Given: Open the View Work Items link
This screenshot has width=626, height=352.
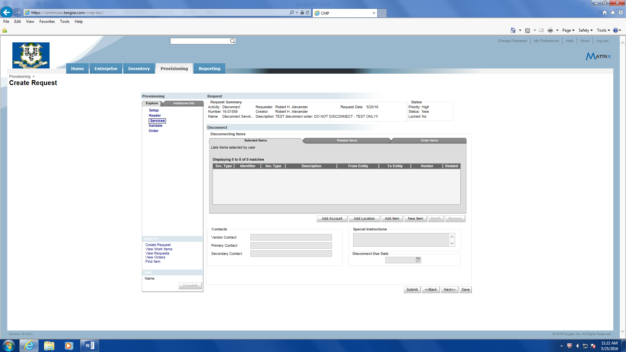Looking at the screenshot, I should coord(158,249).
